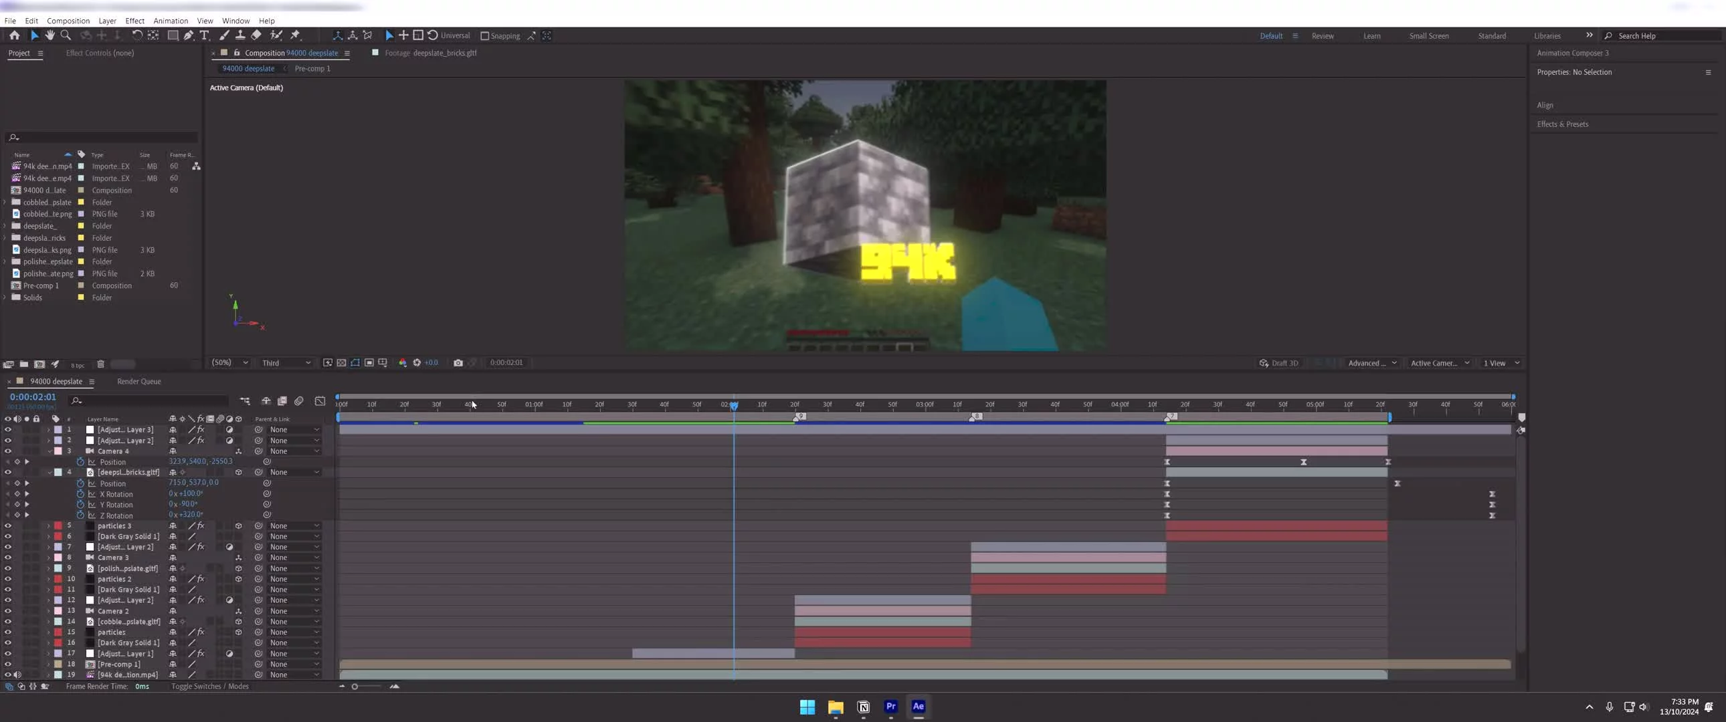Image resolution: width=1726 pixels, height=722 pixels.
Task: Select the Roto Brush tool
Action: pos(276,35)
